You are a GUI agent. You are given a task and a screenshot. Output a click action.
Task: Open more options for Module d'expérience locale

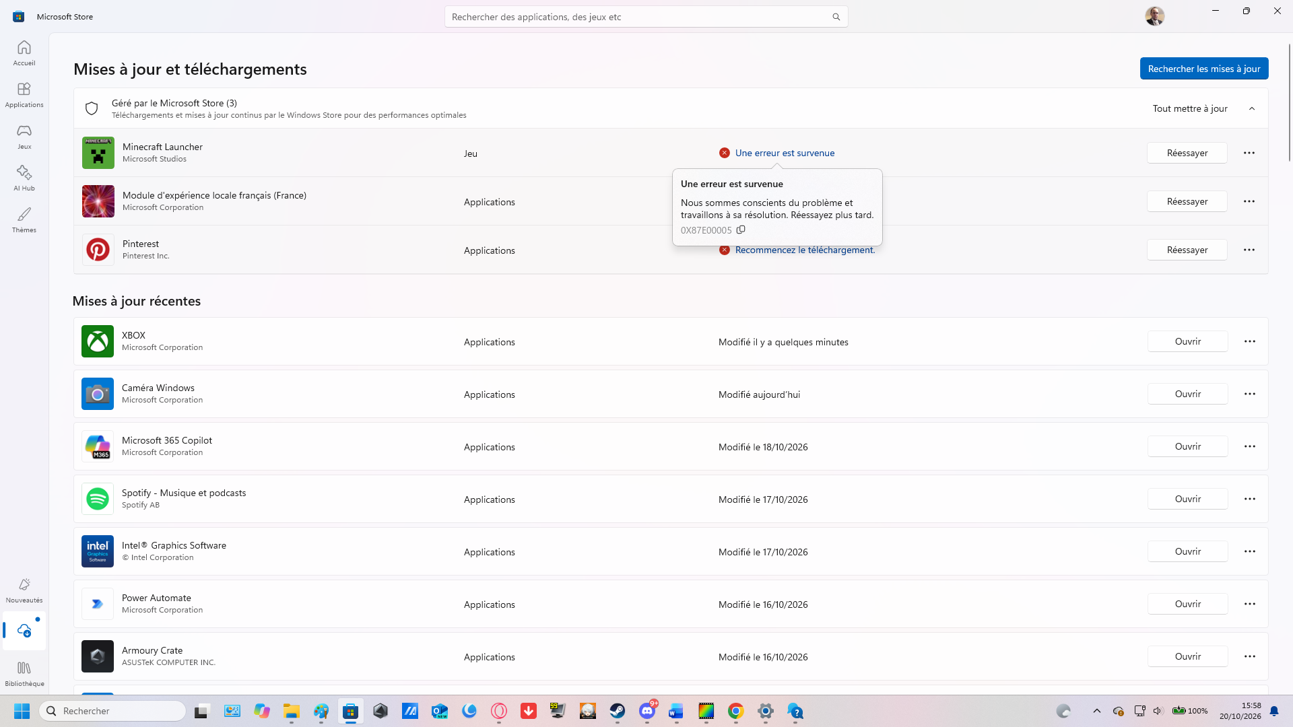pyautogui.click(x=1249, y=201)
